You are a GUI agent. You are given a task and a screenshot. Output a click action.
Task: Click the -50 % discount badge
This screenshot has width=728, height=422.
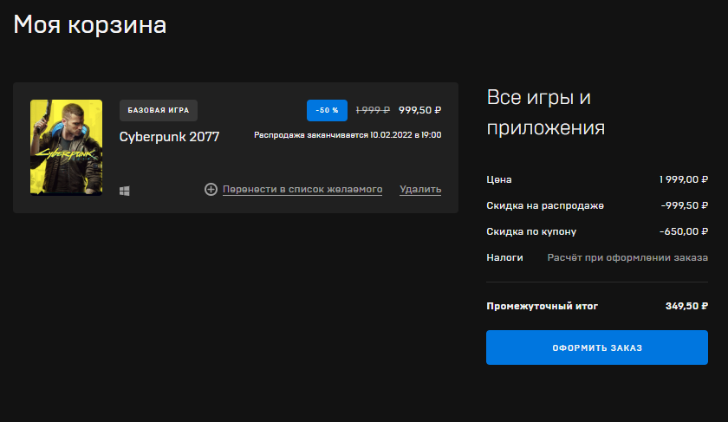tap(327, 110)
